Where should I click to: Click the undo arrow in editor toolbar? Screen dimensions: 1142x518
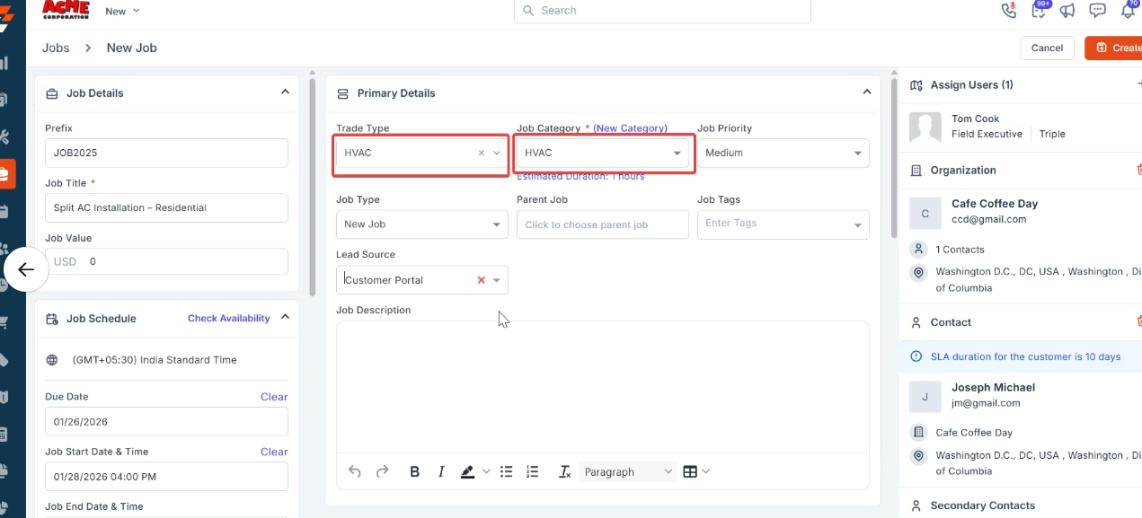tap(354, 471)
